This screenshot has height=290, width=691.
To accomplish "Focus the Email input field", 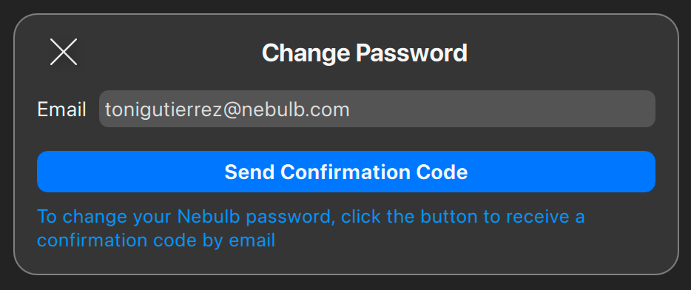I will pyautogui.click(x=377, y=109).
